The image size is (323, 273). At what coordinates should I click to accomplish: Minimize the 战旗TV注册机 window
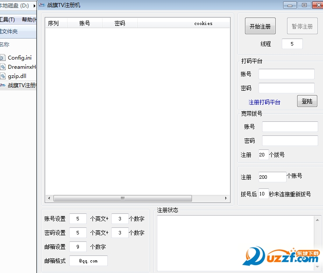click(x=290, y=5)
